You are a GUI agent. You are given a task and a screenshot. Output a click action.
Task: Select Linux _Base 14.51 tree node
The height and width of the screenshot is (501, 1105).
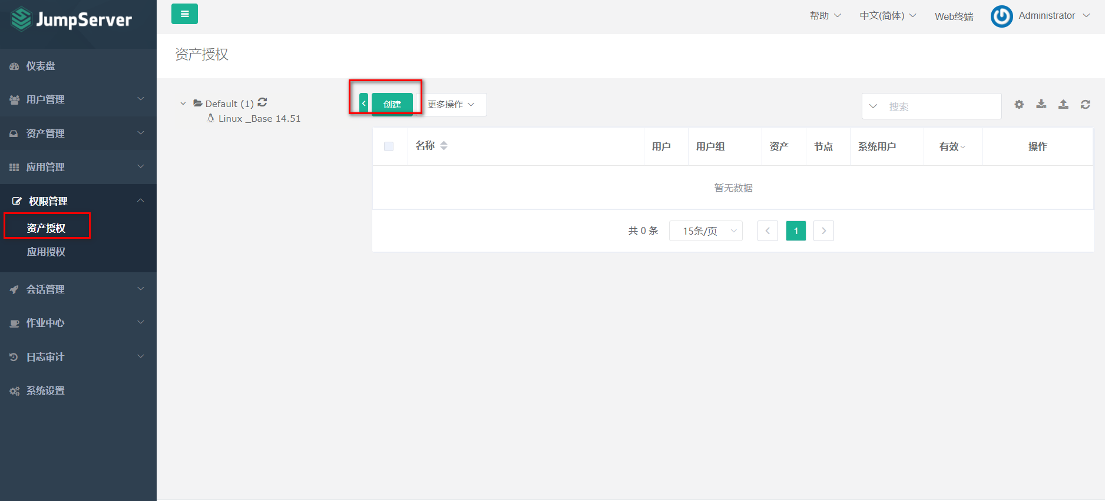click(x=254, y=118)
